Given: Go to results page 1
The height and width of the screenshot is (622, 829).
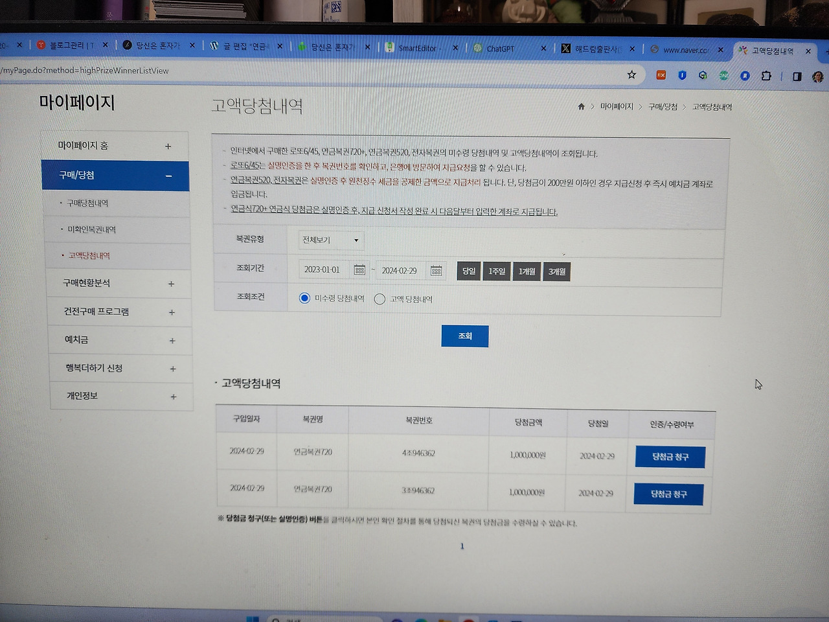Looking at the screenshot, I should tap(462, 546).
